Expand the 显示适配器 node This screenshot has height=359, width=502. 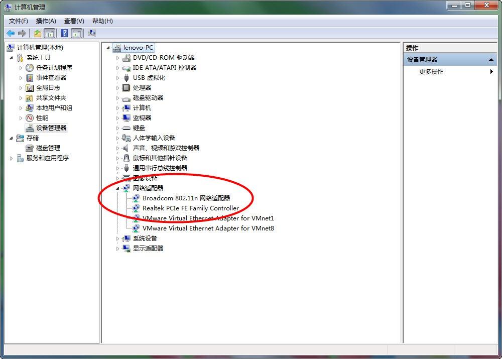[x=118, y=249]
